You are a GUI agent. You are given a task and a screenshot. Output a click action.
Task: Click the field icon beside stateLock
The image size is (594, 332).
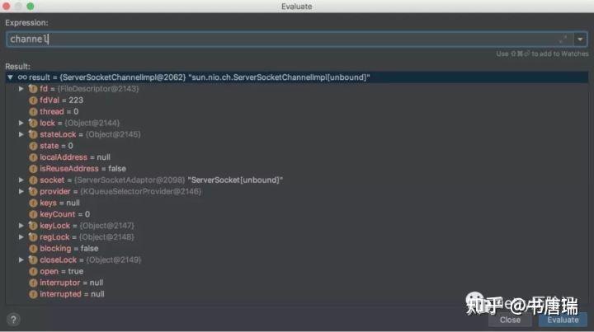(x=33, y=134)
